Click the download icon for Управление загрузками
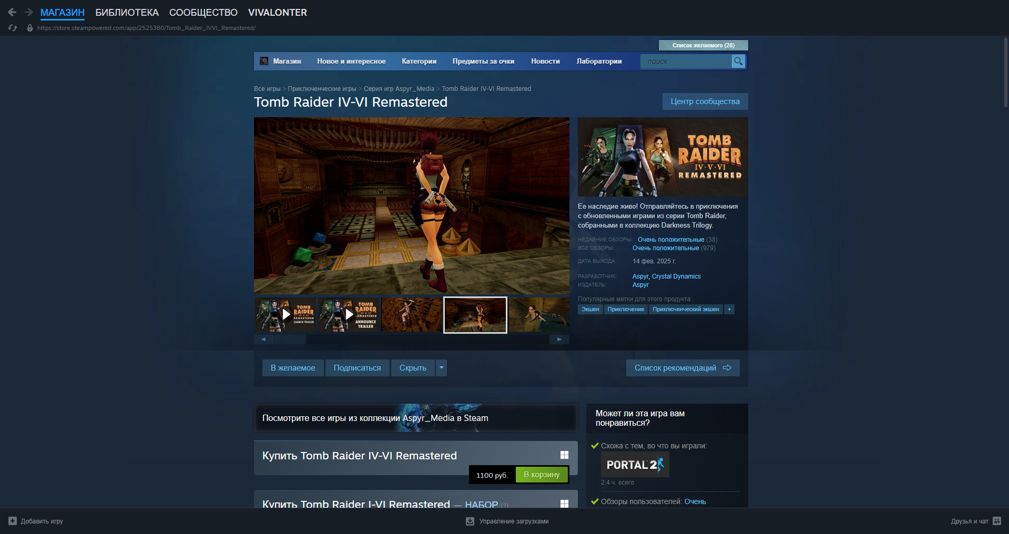This screenshot has width=1009, height=534. (x=470, y=521)
